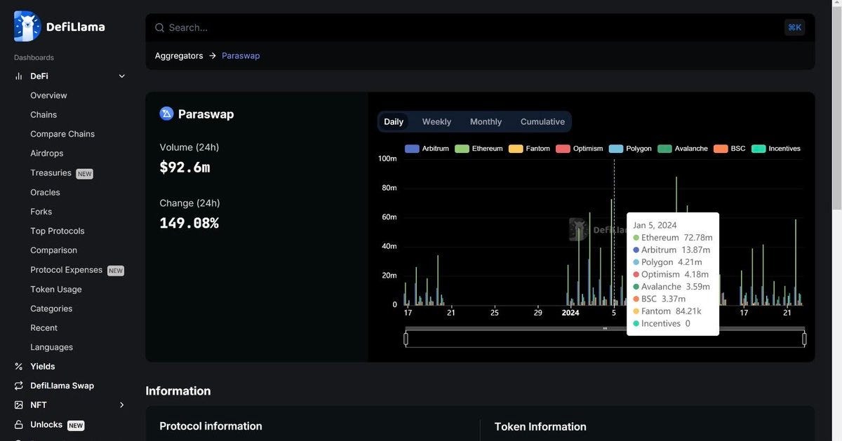The width and height of the screenshot is (842, 441).
Task: Open the Comparison sidebar link
Action: click(53, 250)
